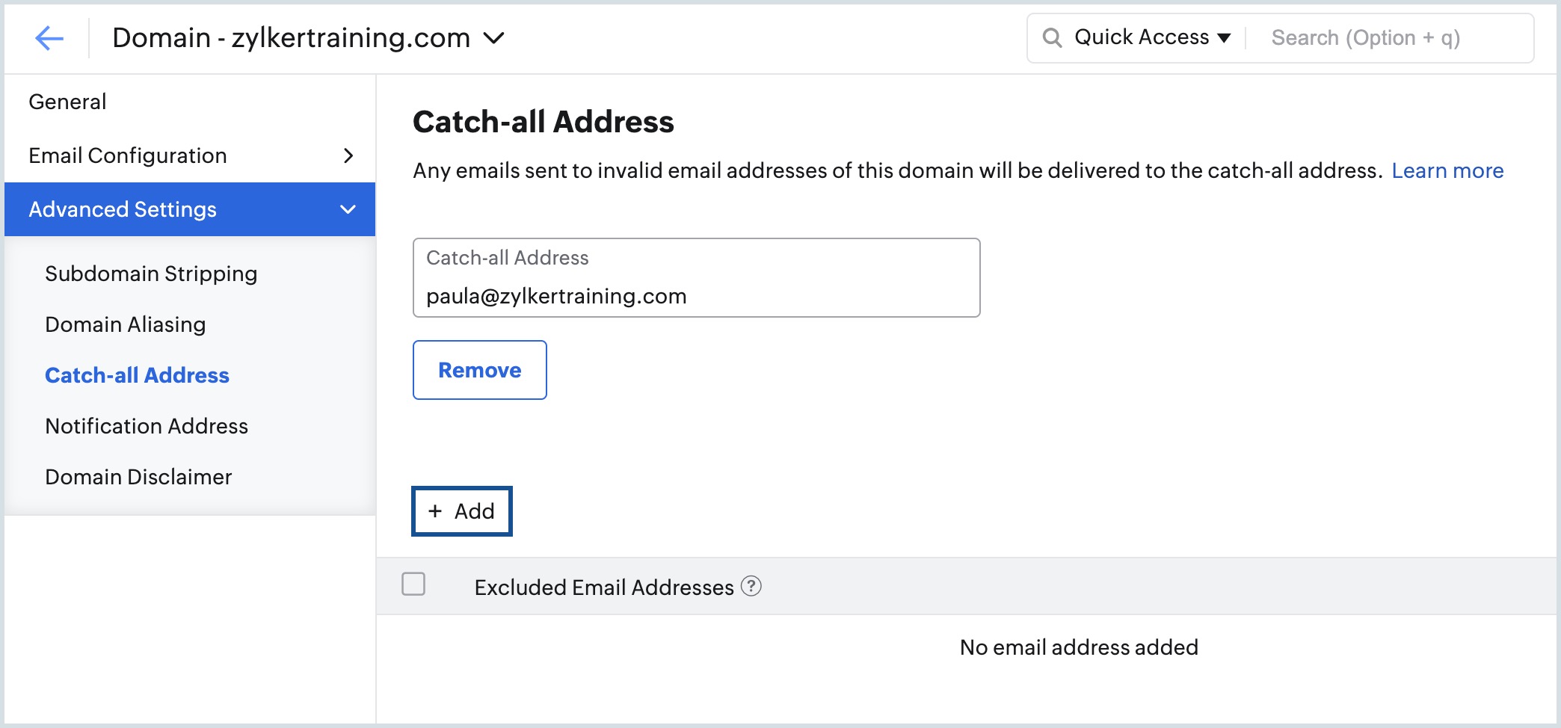Collapse the Advanced Settings section
Viewport: 1561px width, 728px height.
347,209
